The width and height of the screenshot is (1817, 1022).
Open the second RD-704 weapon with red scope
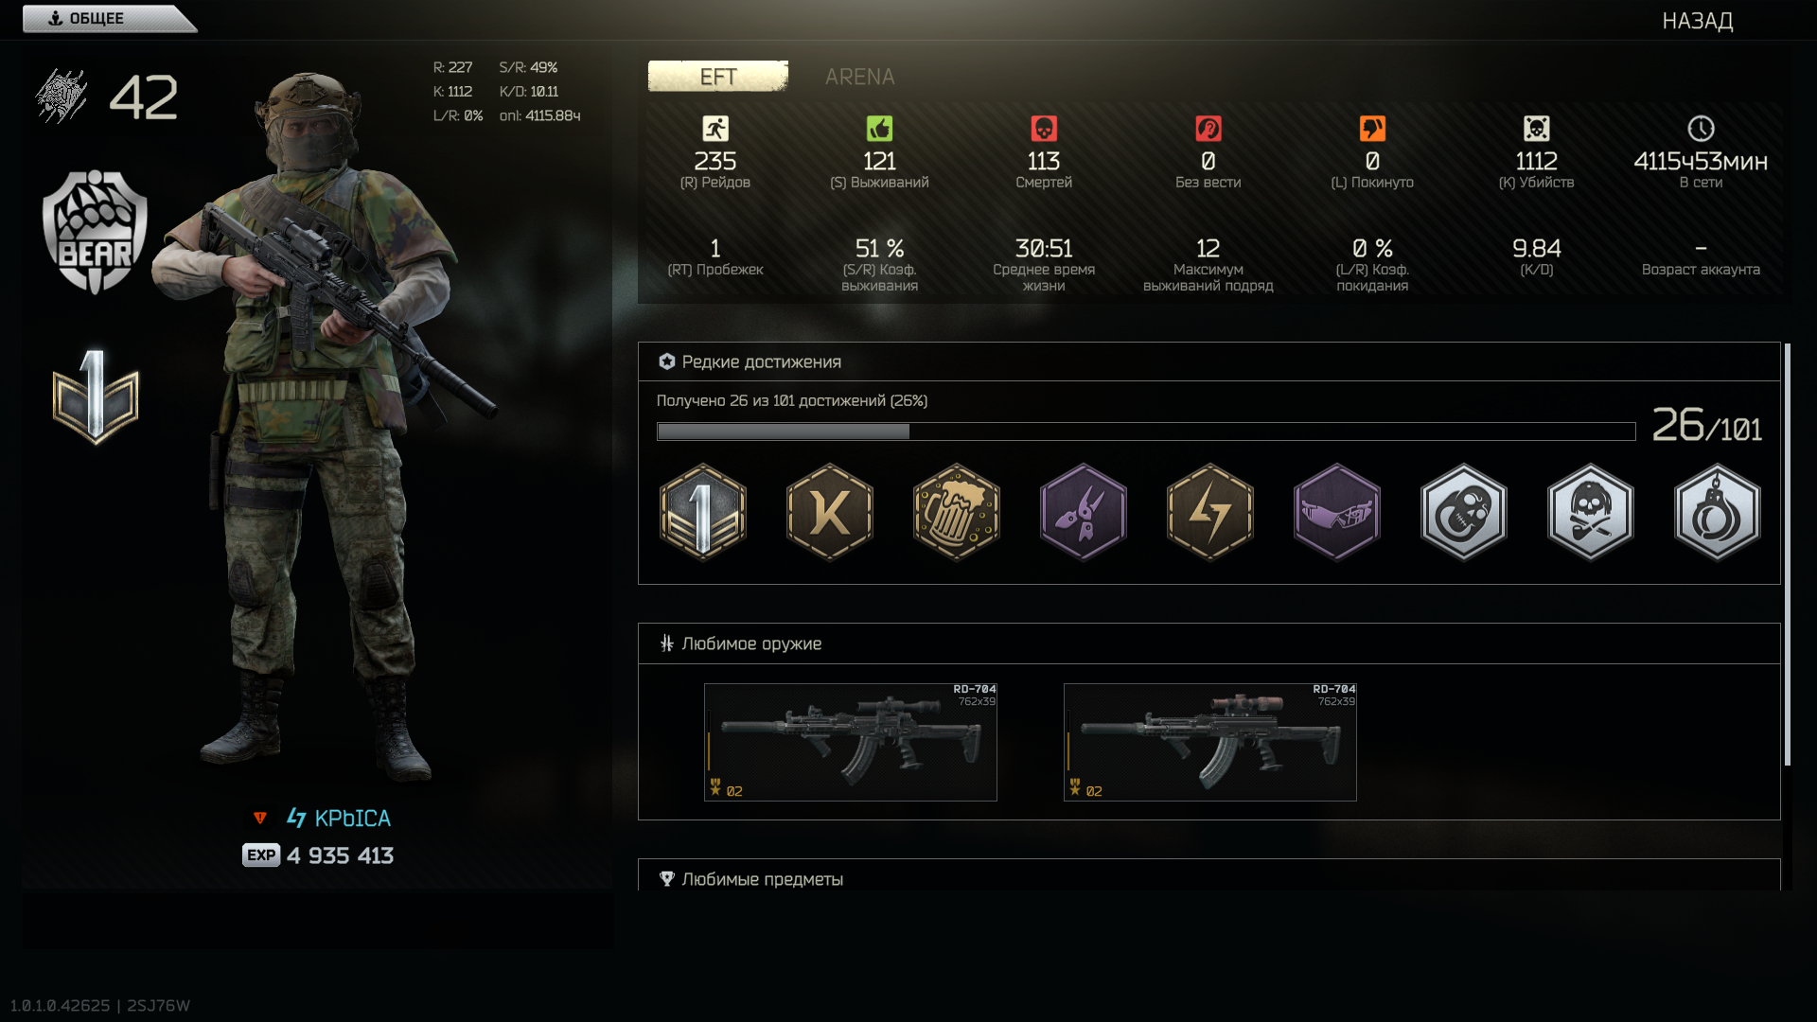pyautogui.click(x=1209, y=742)
